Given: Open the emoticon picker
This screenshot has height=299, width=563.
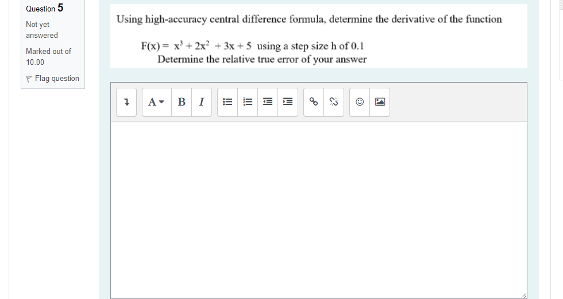Looking at the screenshot, I should coord(360,102).
